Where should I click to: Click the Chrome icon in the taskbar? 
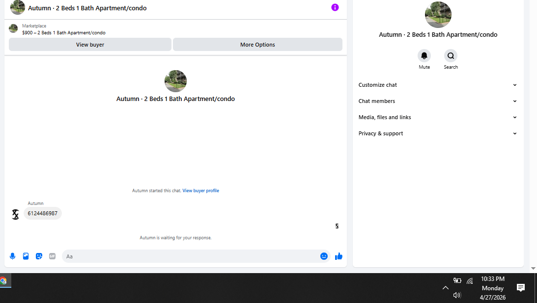pyautogui.click(x=3, y=281)
